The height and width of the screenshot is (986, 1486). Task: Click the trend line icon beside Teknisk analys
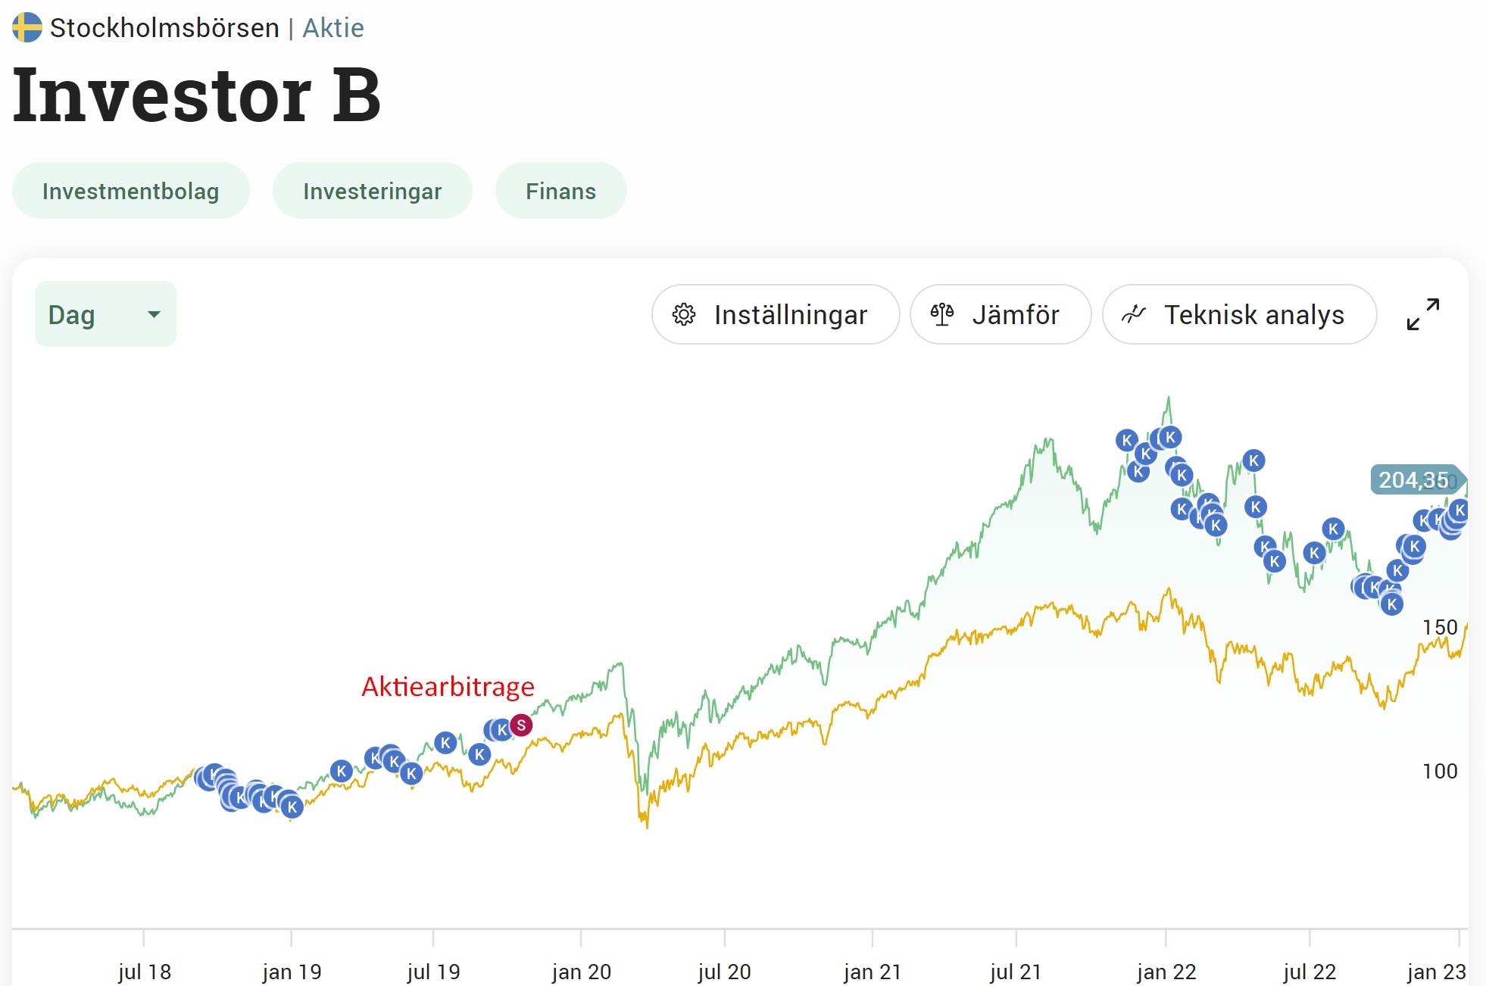[1134, 314]
